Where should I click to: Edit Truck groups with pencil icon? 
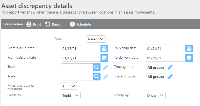coord(170,67)
